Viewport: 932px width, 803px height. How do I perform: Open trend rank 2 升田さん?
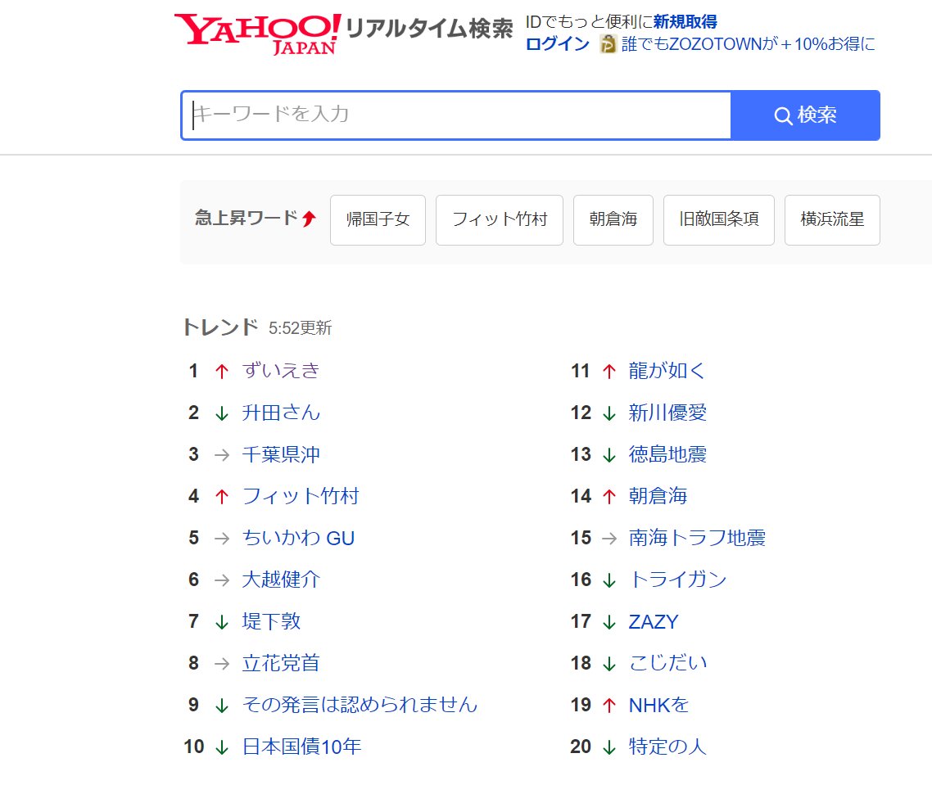281,413
